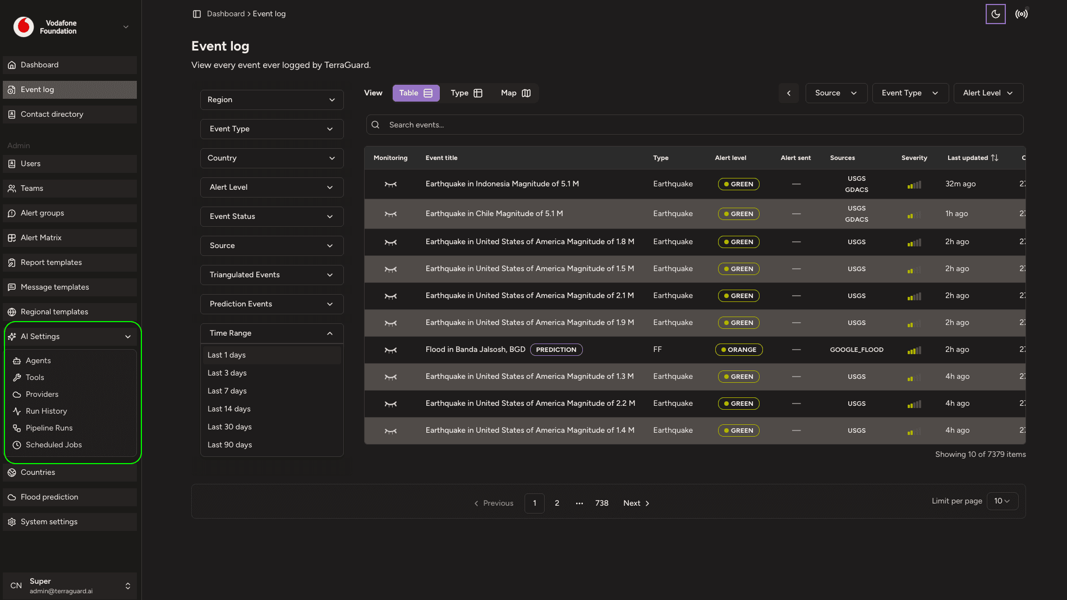
Task: Switch to the Table view tab
Action: [x=416, y=93]
